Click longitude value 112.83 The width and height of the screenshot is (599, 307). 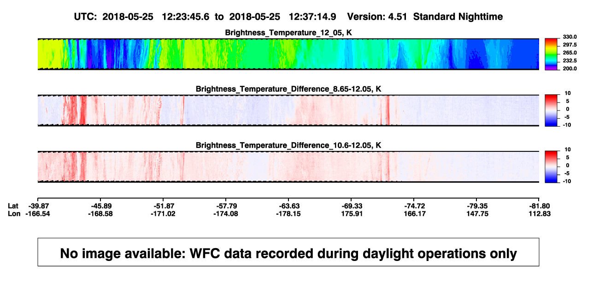pos(539,214)
